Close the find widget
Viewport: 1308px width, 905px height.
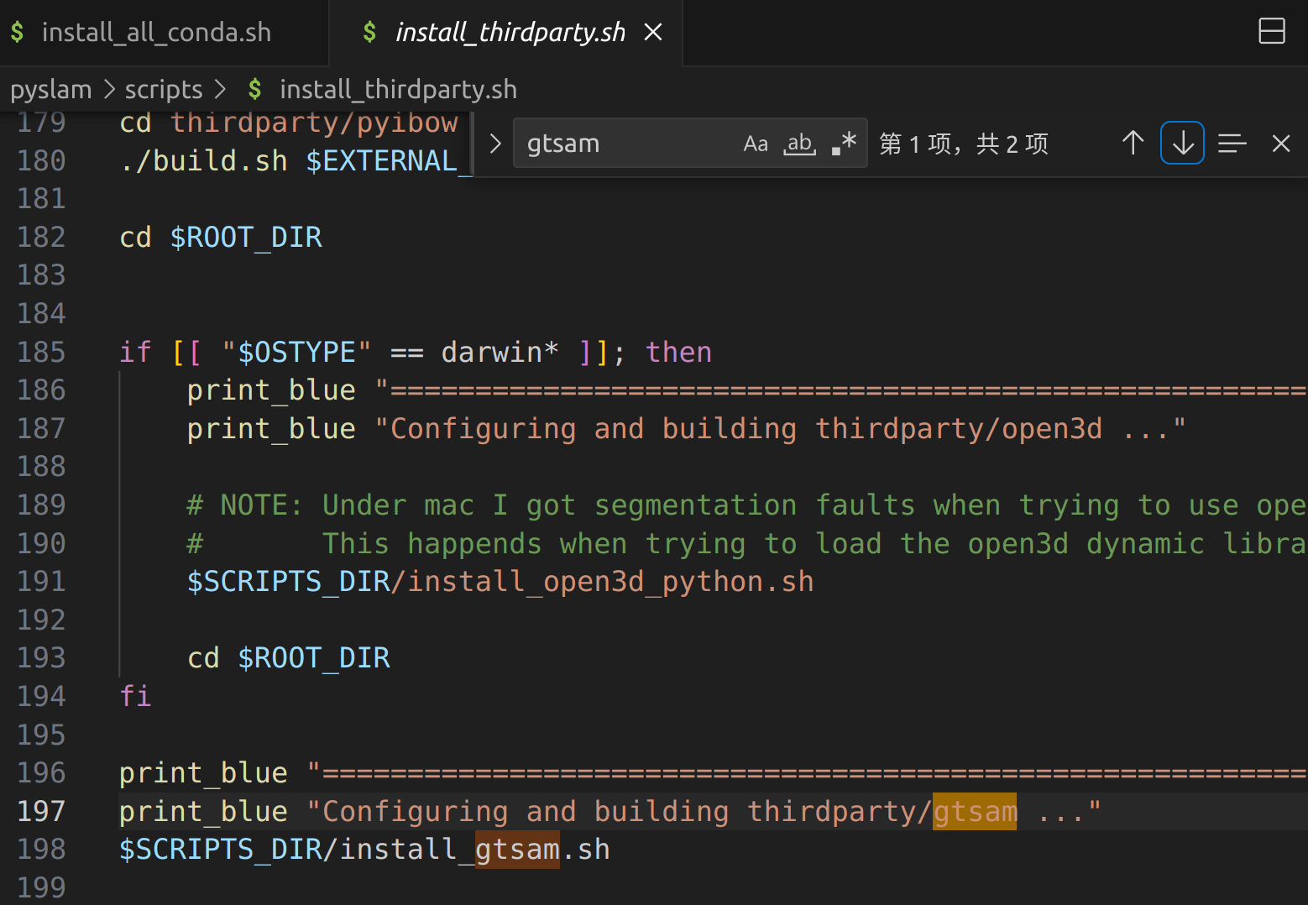click(x=1281, y=144)
